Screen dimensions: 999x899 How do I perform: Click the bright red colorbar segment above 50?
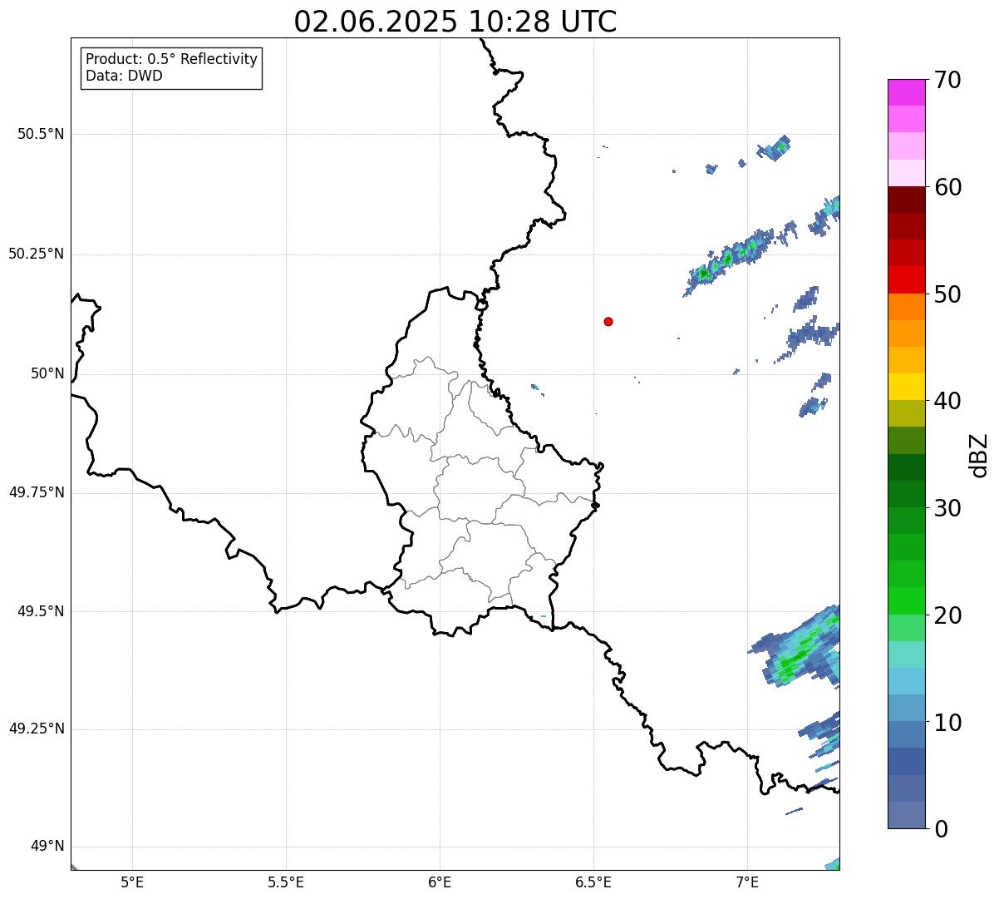click(x=906, y=280)
